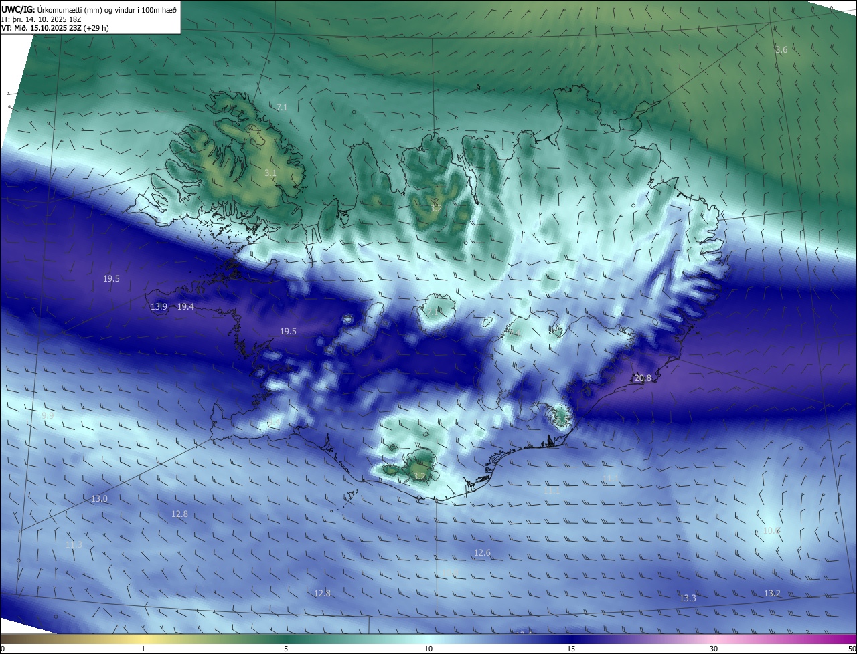
Task: Click the 30 label on the color scale
Action: pyautogui.click(x=714, y=649)
